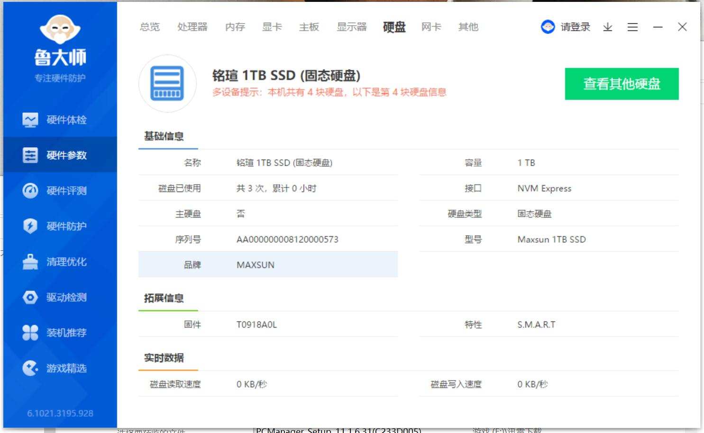Open the 装机推荐 build recommendation icon
Viewport: 704px width, 433px height.
click(x=30, y=333)
